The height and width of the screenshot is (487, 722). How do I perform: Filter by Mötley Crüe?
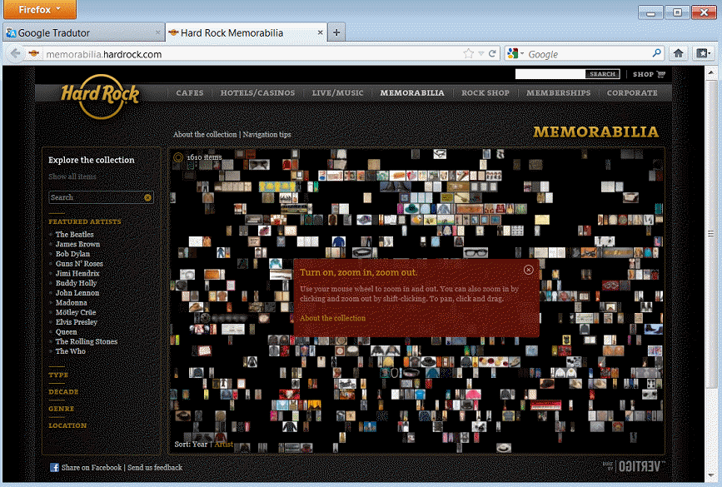76,312
